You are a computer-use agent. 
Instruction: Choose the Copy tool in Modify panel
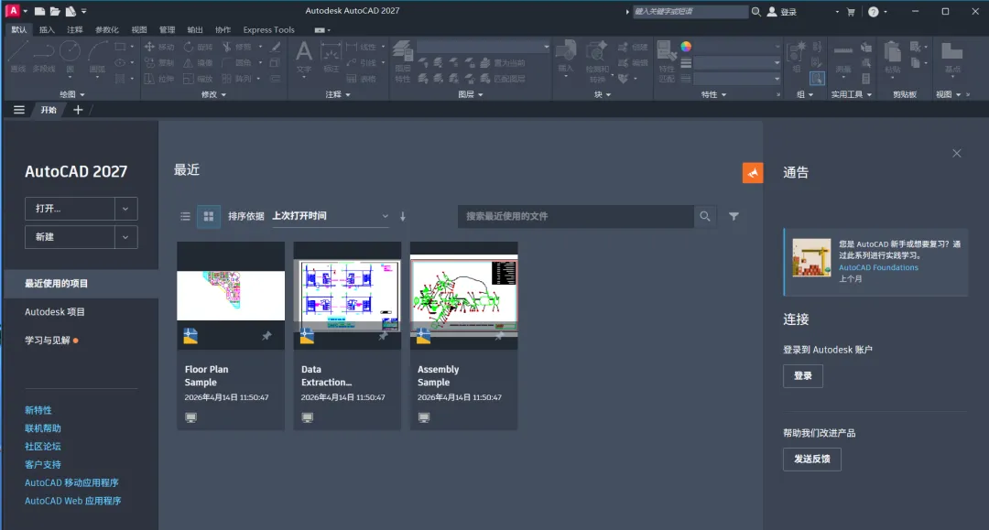tap(159, 62)
